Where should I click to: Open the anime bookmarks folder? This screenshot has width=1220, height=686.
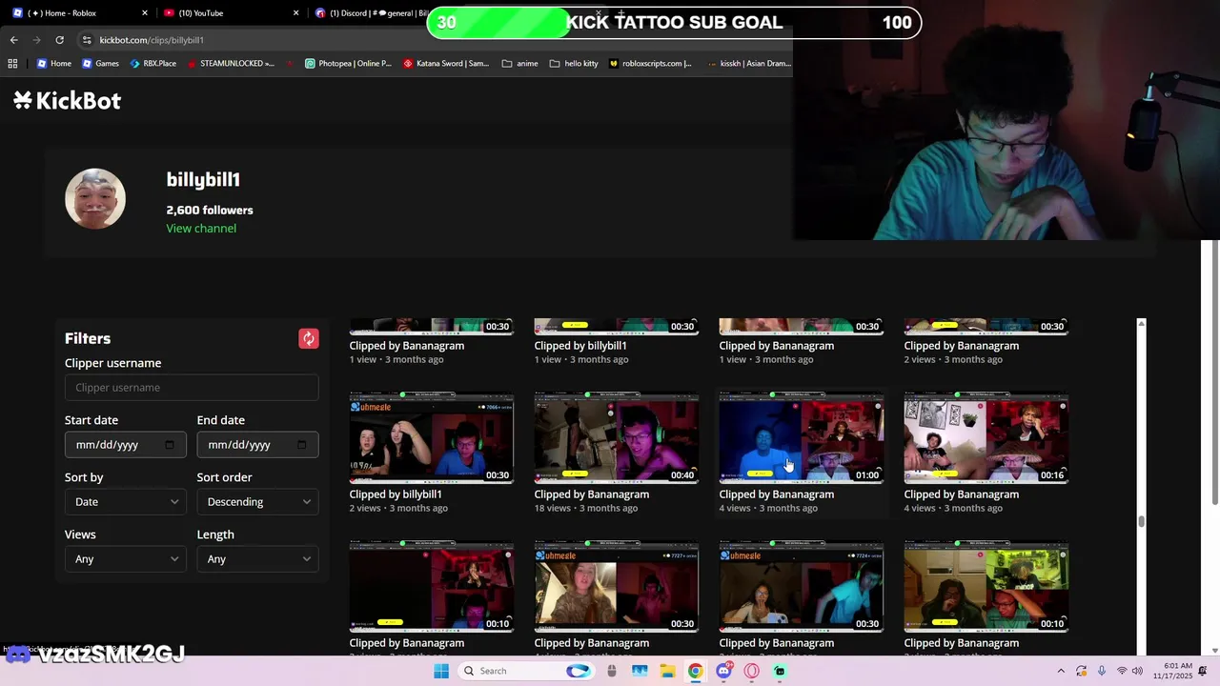coord(518,64)
